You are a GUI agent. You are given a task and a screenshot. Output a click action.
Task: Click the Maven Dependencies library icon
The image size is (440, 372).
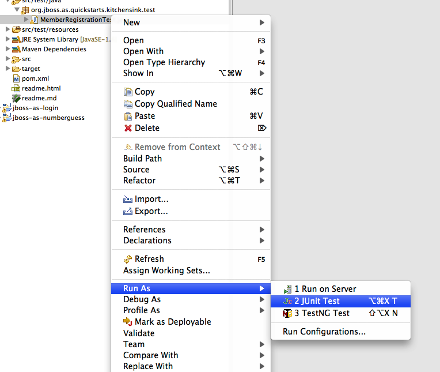(16, 49)
